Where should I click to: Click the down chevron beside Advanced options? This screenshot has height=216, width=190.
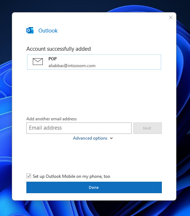(112, 138)
